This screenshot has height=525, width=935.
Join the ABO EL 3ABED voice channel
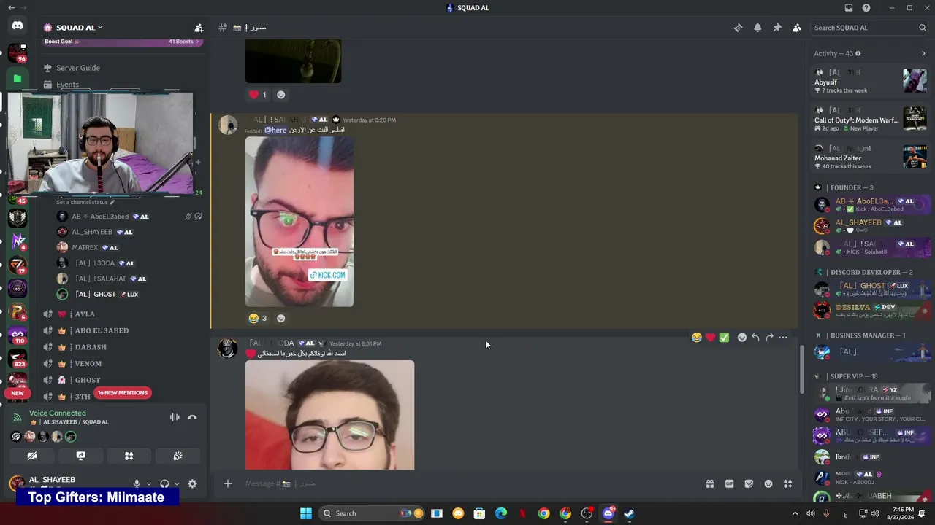(102, 330)
